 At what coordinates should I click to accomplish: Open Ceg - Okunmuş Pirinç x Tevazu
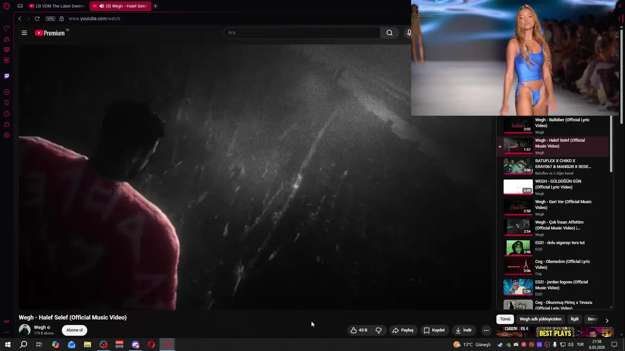(553, 304)
